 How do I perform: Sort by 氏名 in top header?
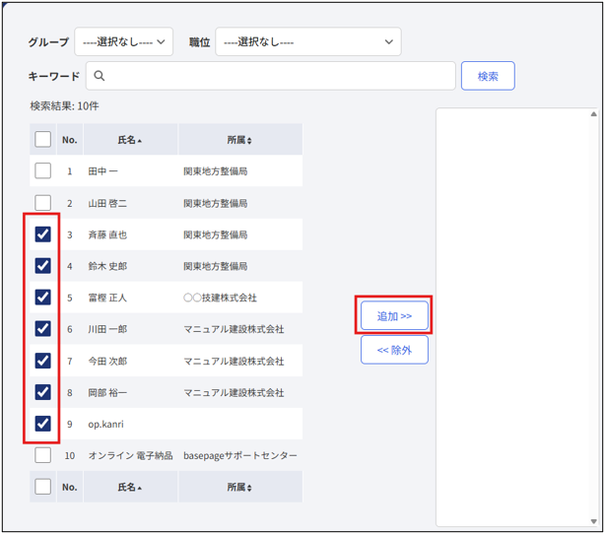pos(130,140)
